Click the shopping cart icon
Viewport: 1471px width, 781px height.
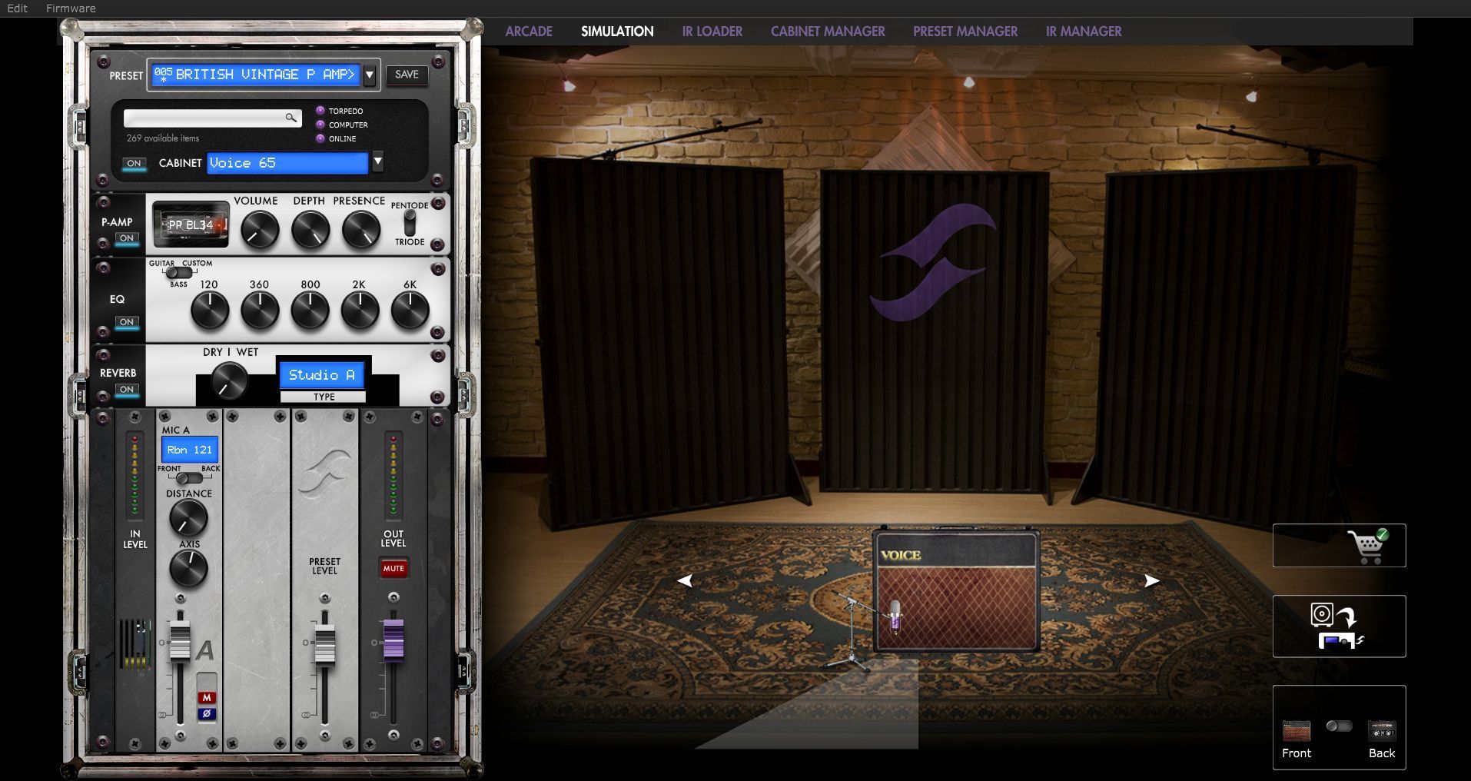click(x=1366, y=546)
